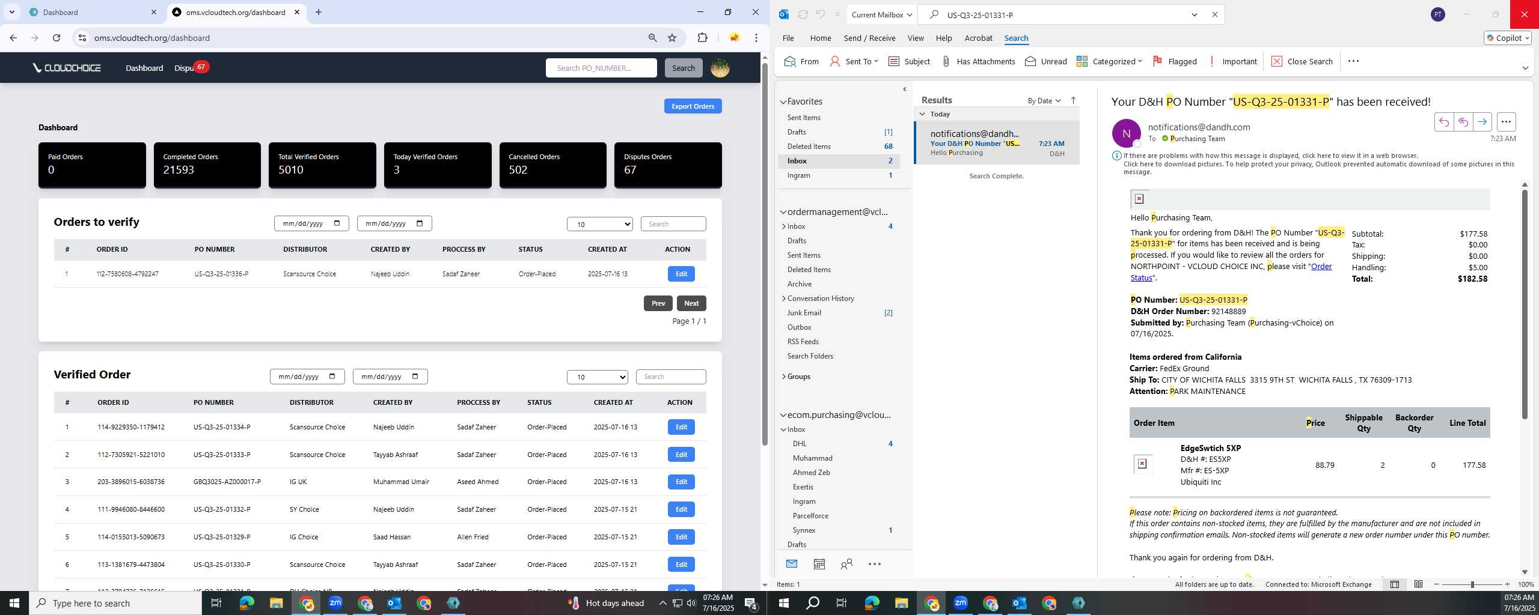The image size is (1539, 615).
Task: Open Current Mailbox scope dropdown
Action: (x=881, y=14)
